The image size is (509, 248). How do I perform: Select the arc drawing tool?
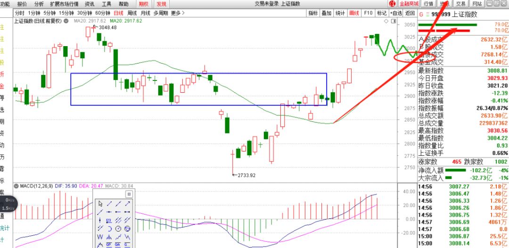point(109,229)
